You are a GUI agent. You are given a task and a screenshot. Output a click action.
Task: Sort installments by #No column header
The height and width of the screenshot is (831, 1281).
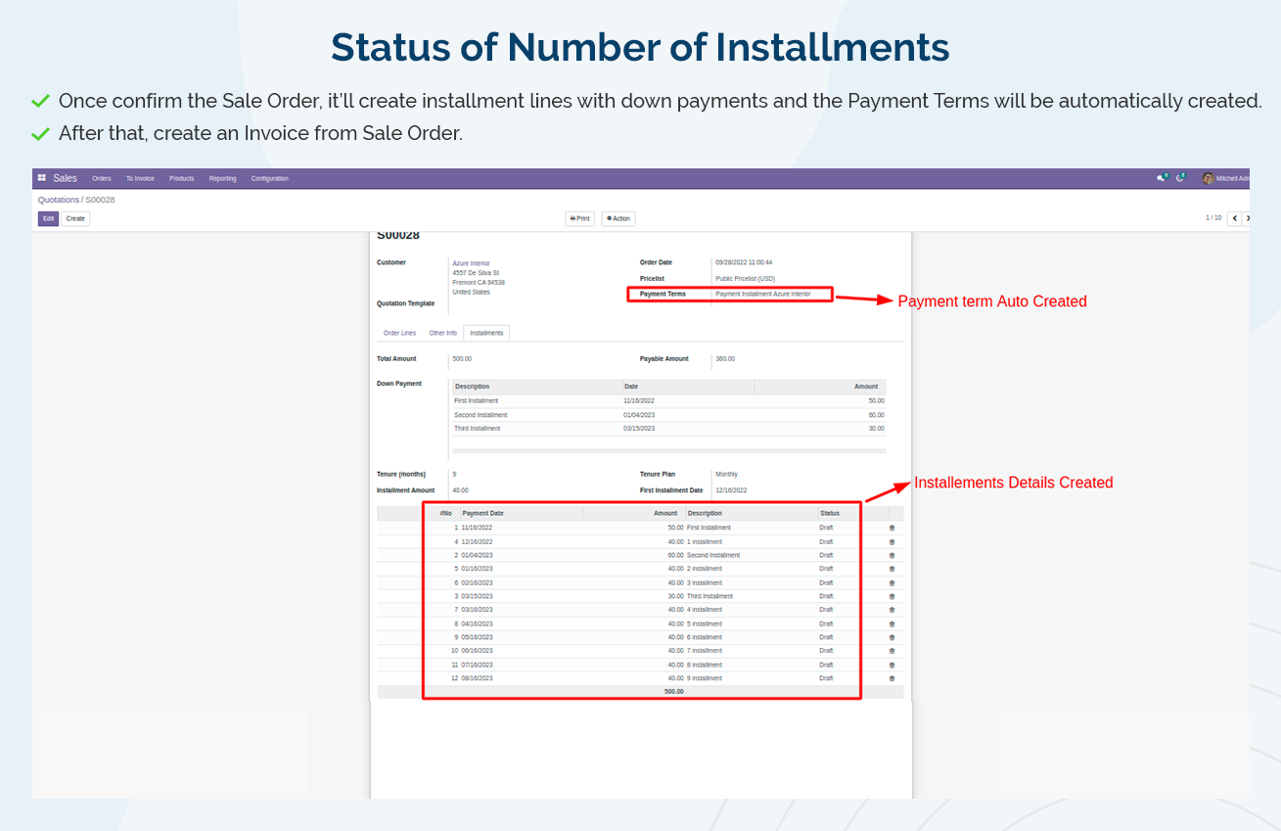pos(445,513)
